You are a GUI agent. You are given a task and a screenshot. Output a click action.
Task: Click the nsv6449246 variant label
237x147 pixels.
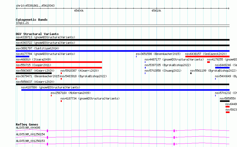click(x=226, y=65)
